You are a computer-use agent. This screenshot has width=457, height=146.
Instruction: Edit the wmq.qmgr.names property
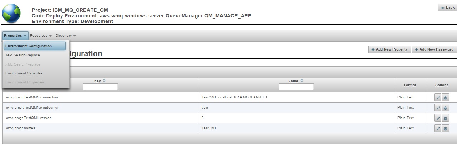coord(438,129)
